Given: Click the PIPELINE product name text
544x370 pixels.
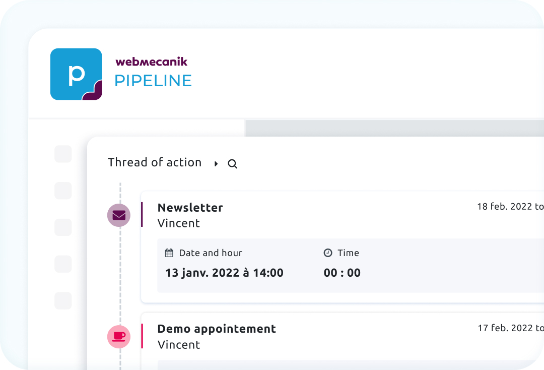Looking at the screenshot, I should 153,81.
